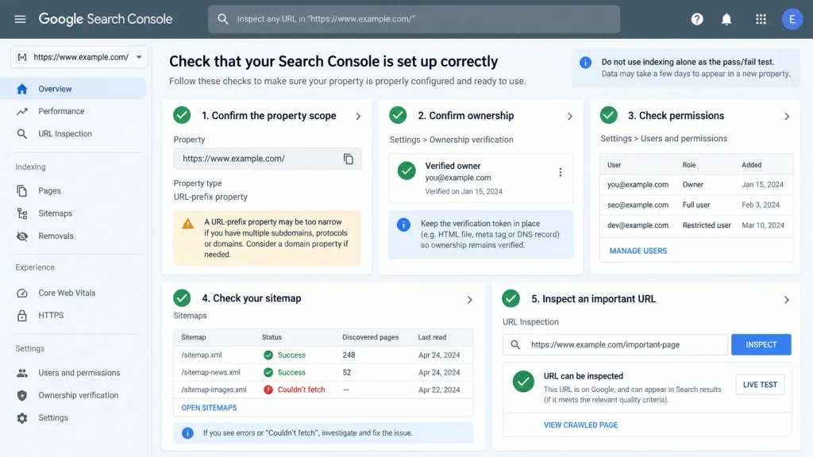Click green check of step 5 Inspect important URL

click(511, 298)
